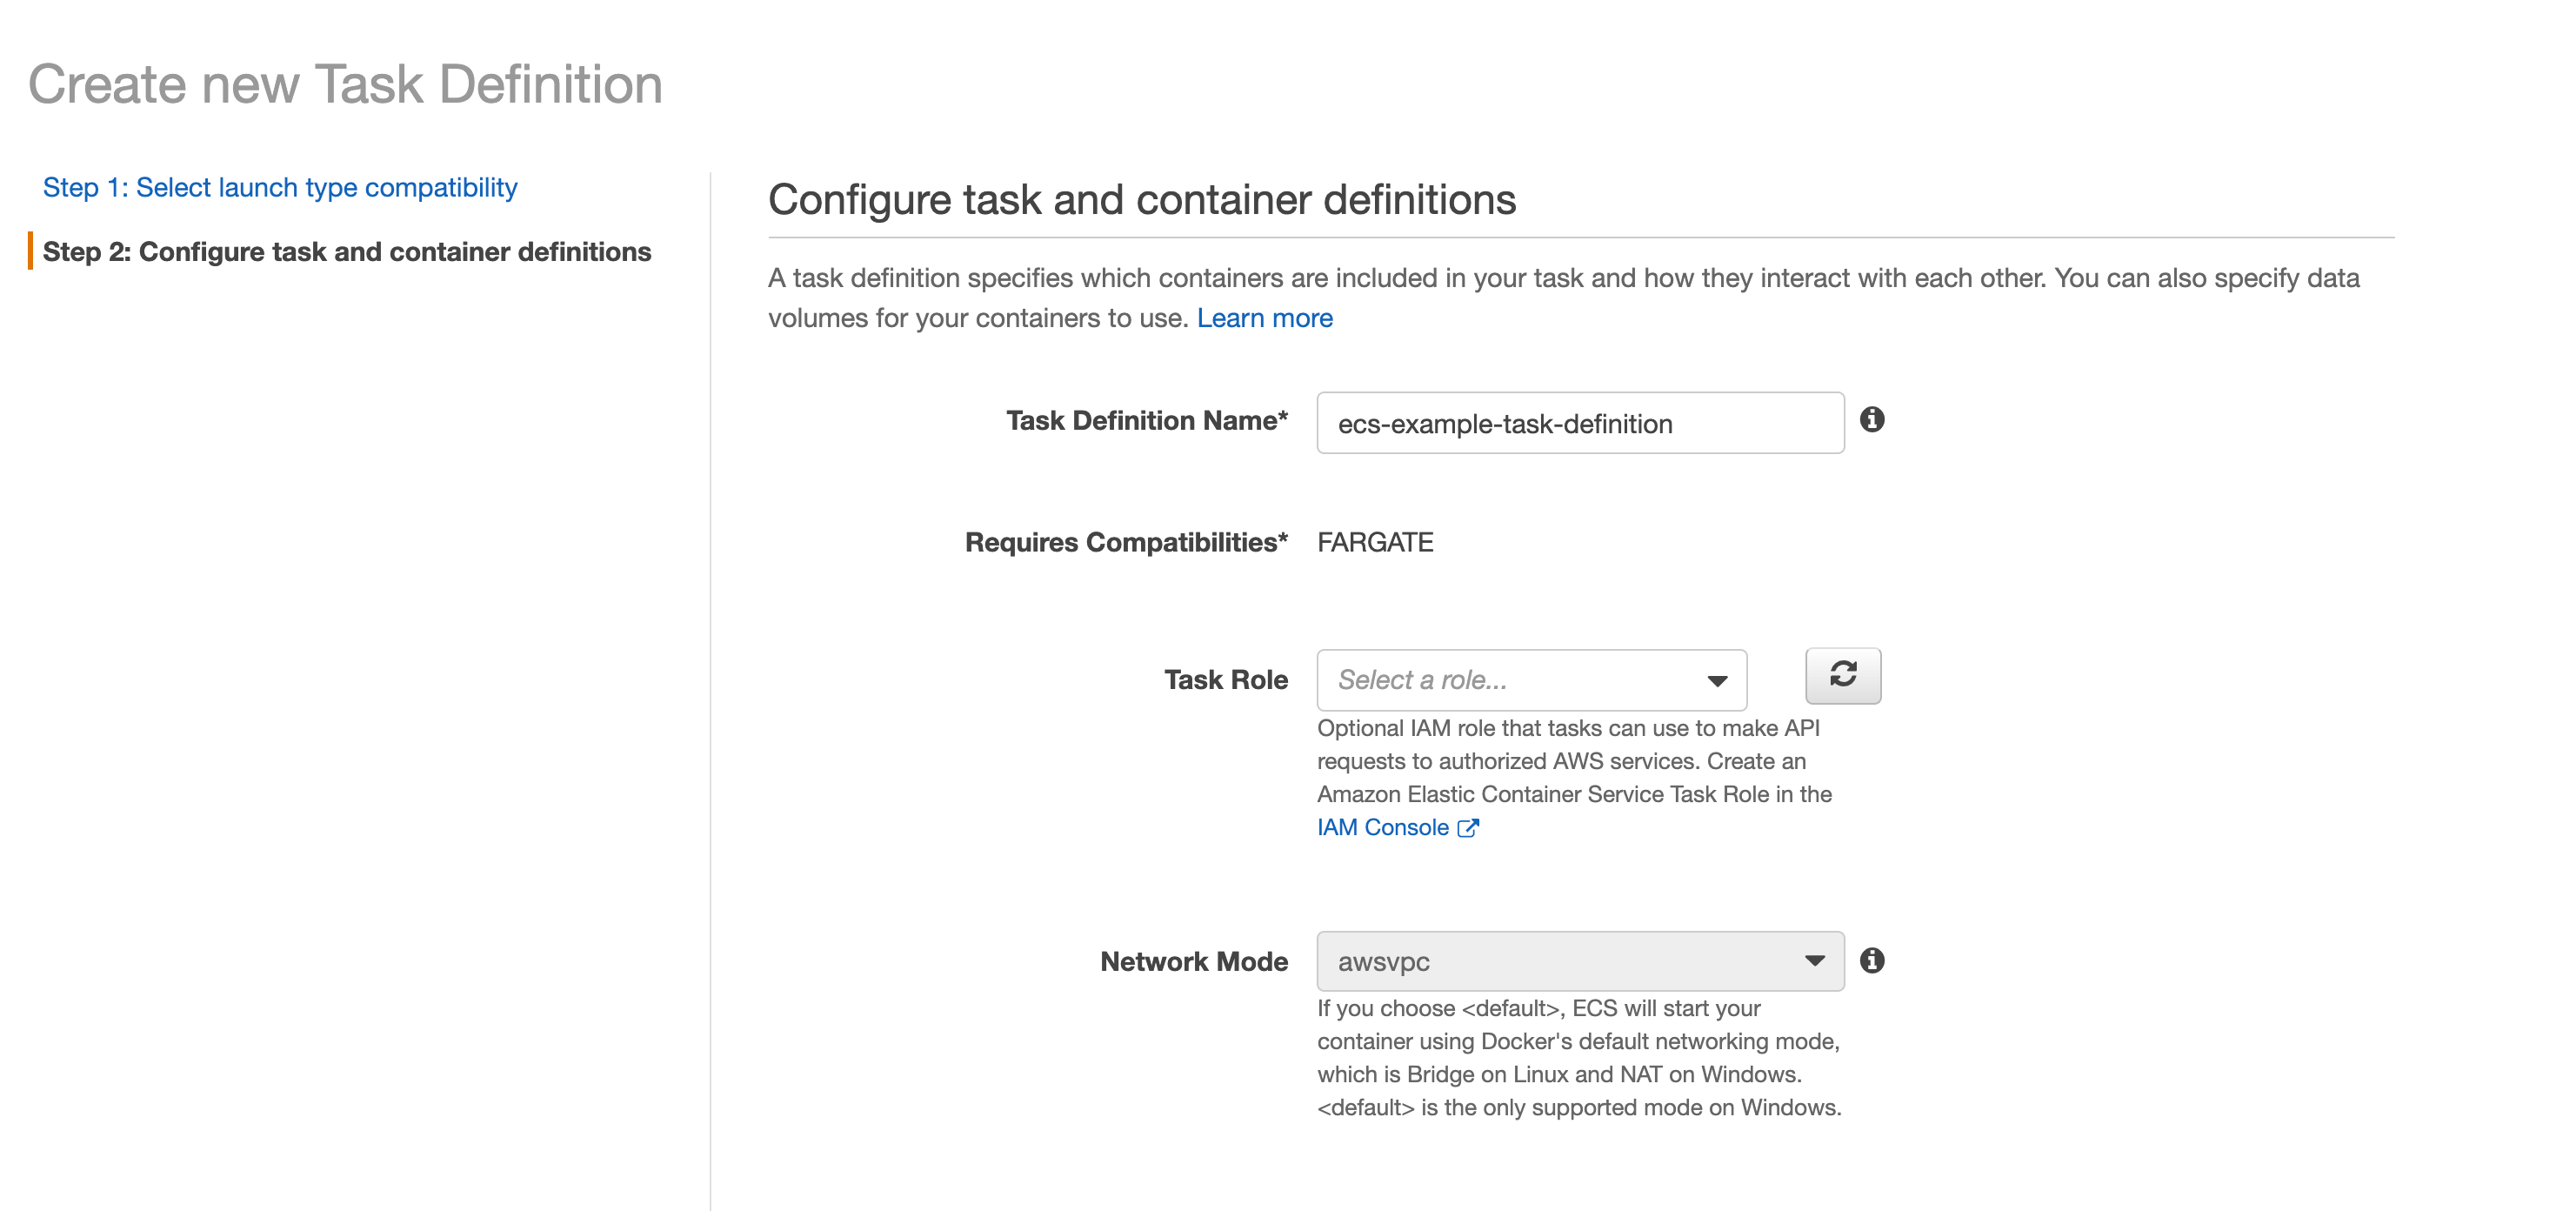
Task: Open the Learn more link
Action: (x=1264, y=318)
